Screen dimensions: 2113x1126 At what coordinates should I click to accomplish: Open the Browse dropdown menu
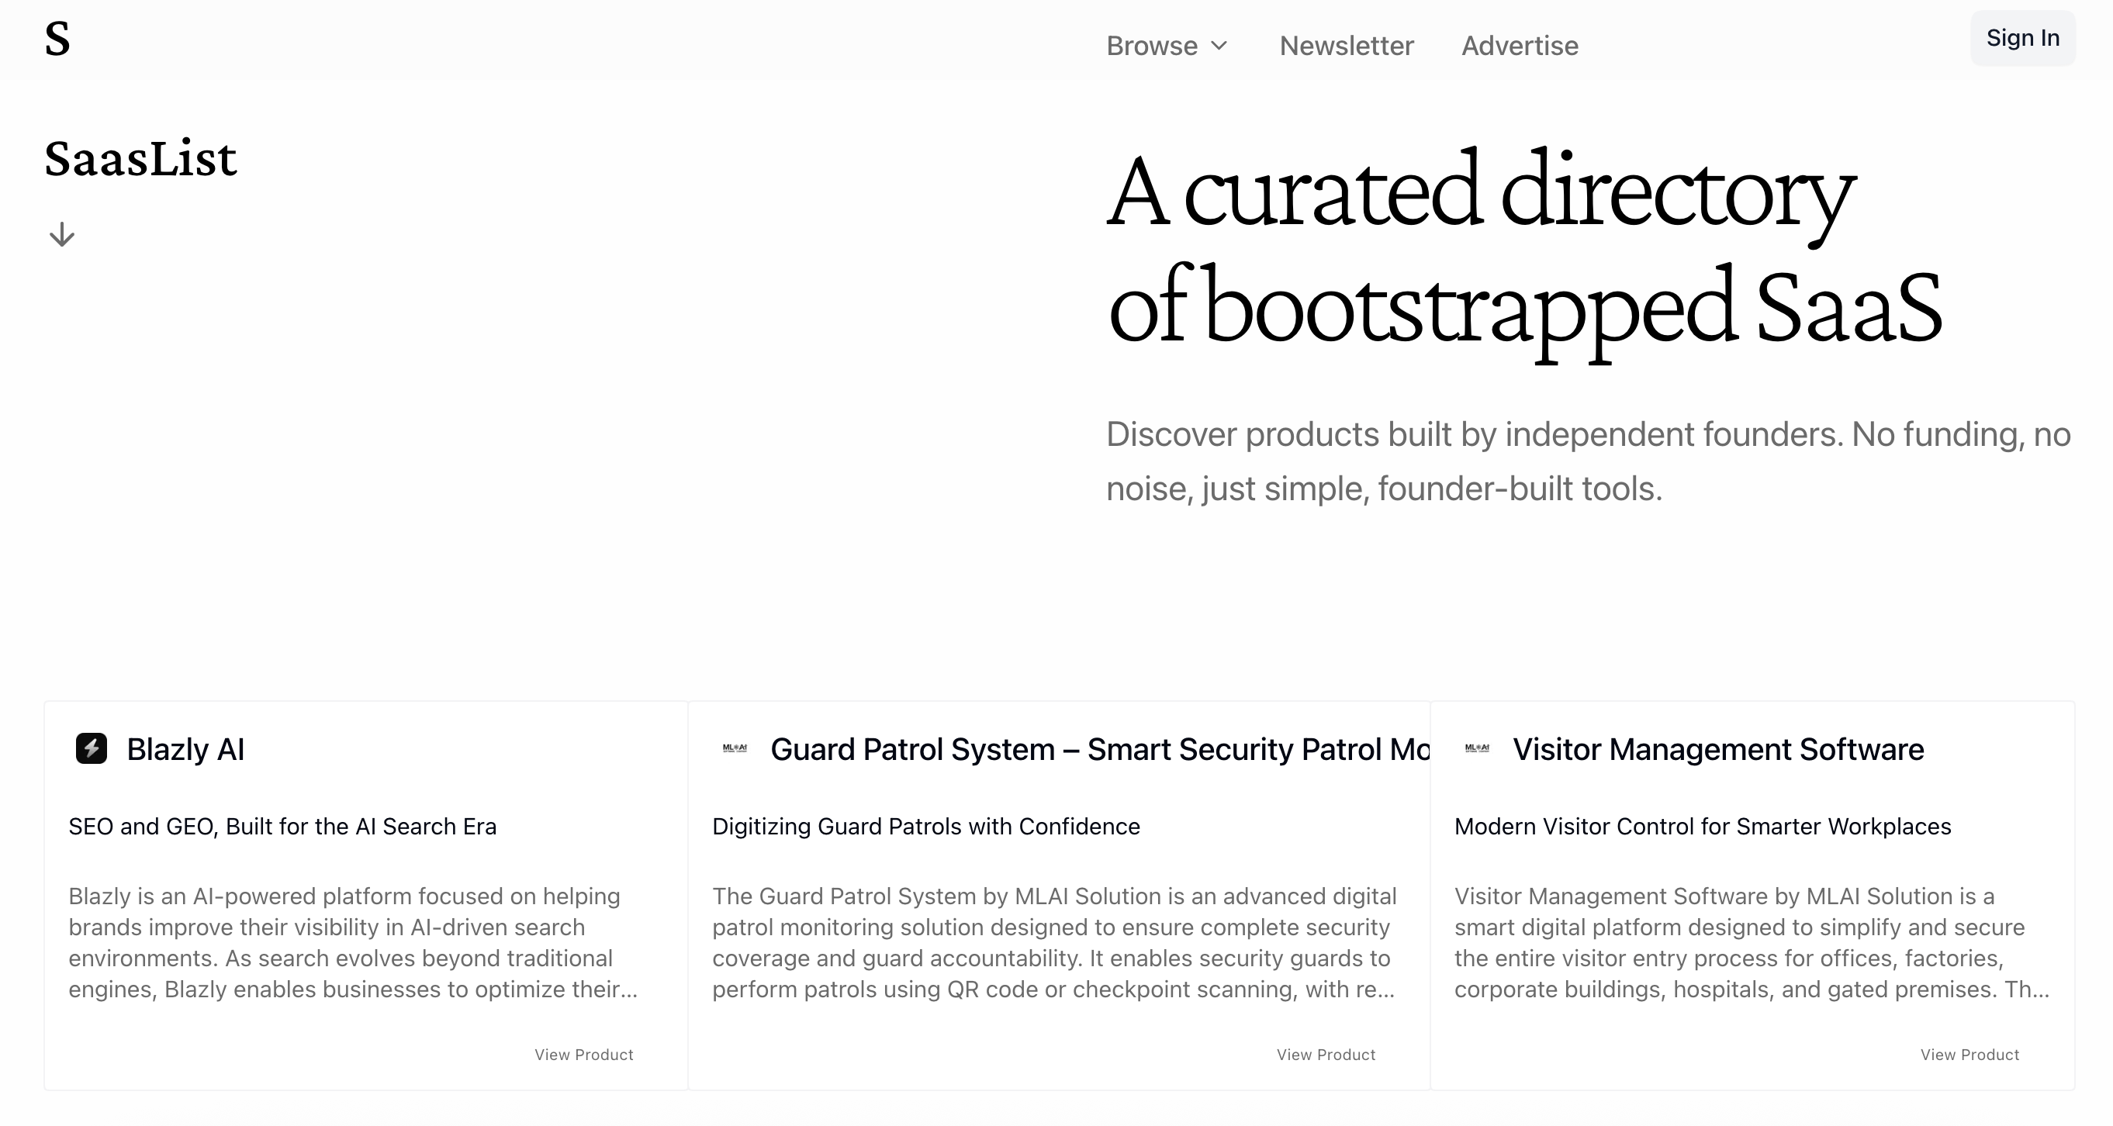point(1152,46)
